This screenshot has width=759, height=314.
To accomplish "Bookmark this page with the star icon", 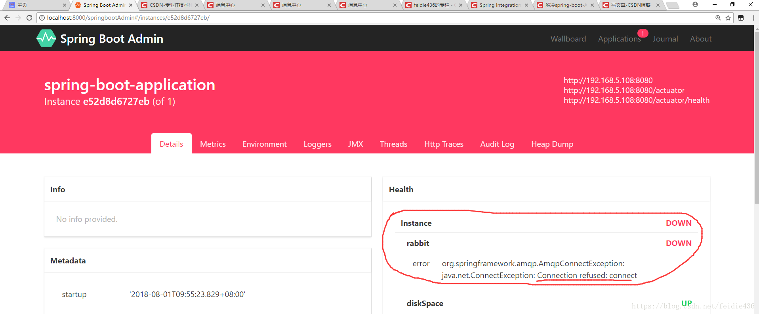I will pyautogui.click(x=728, y=18).
